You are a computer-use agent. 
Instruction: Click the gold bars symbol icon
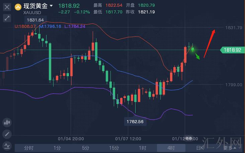(18, 6)
